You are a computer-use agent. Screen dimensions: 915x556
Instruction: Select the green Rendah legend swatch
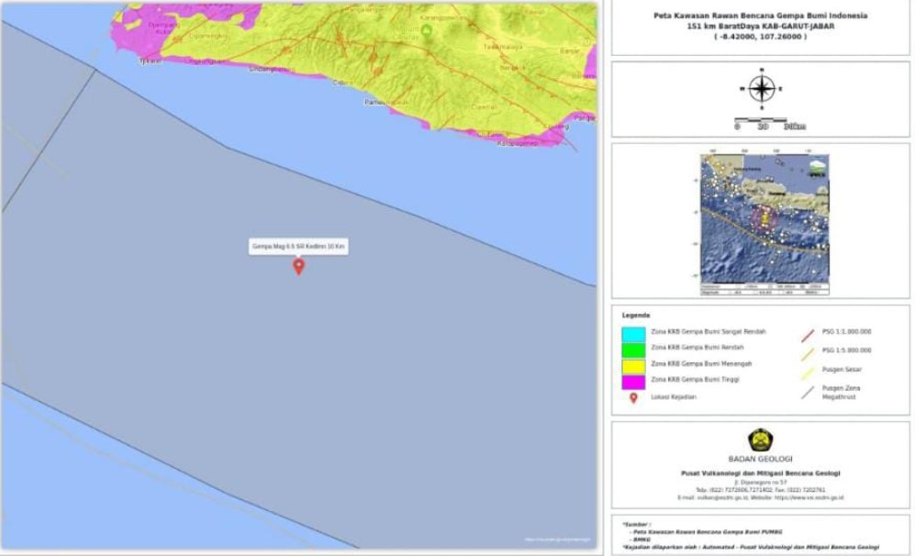633,350
